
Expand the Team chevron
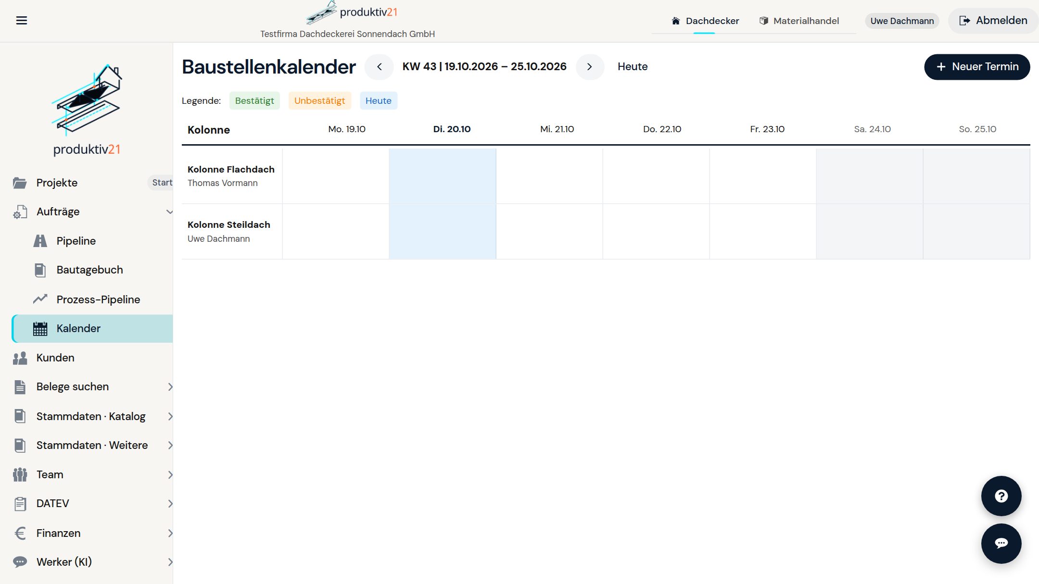tap(170, 475)
